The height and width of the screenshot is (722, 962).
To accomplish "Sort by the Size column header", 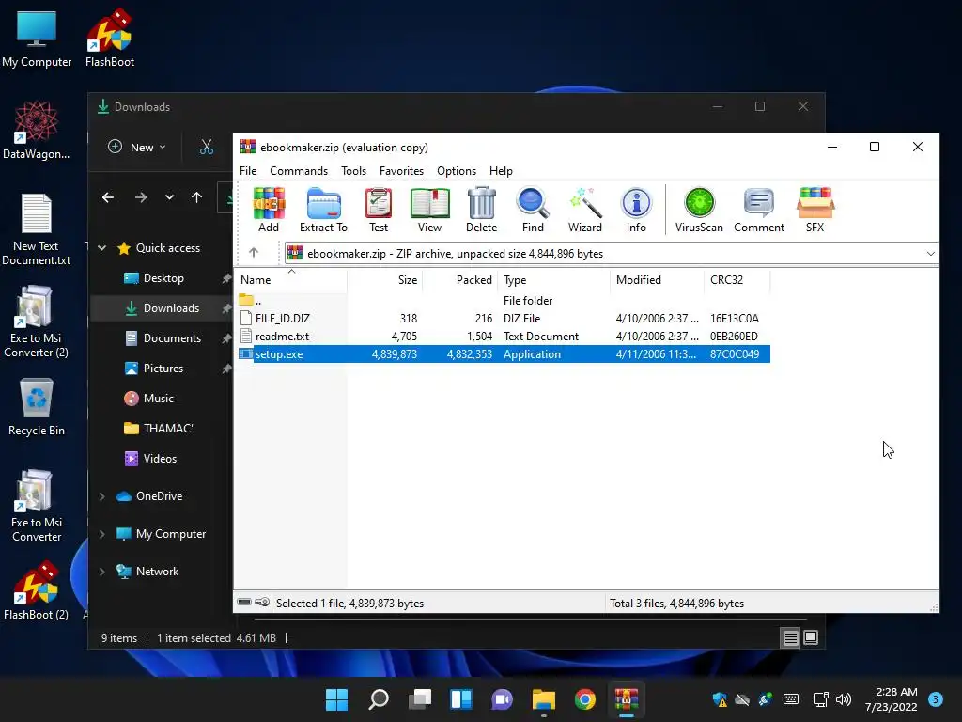I will pos(385,280).
